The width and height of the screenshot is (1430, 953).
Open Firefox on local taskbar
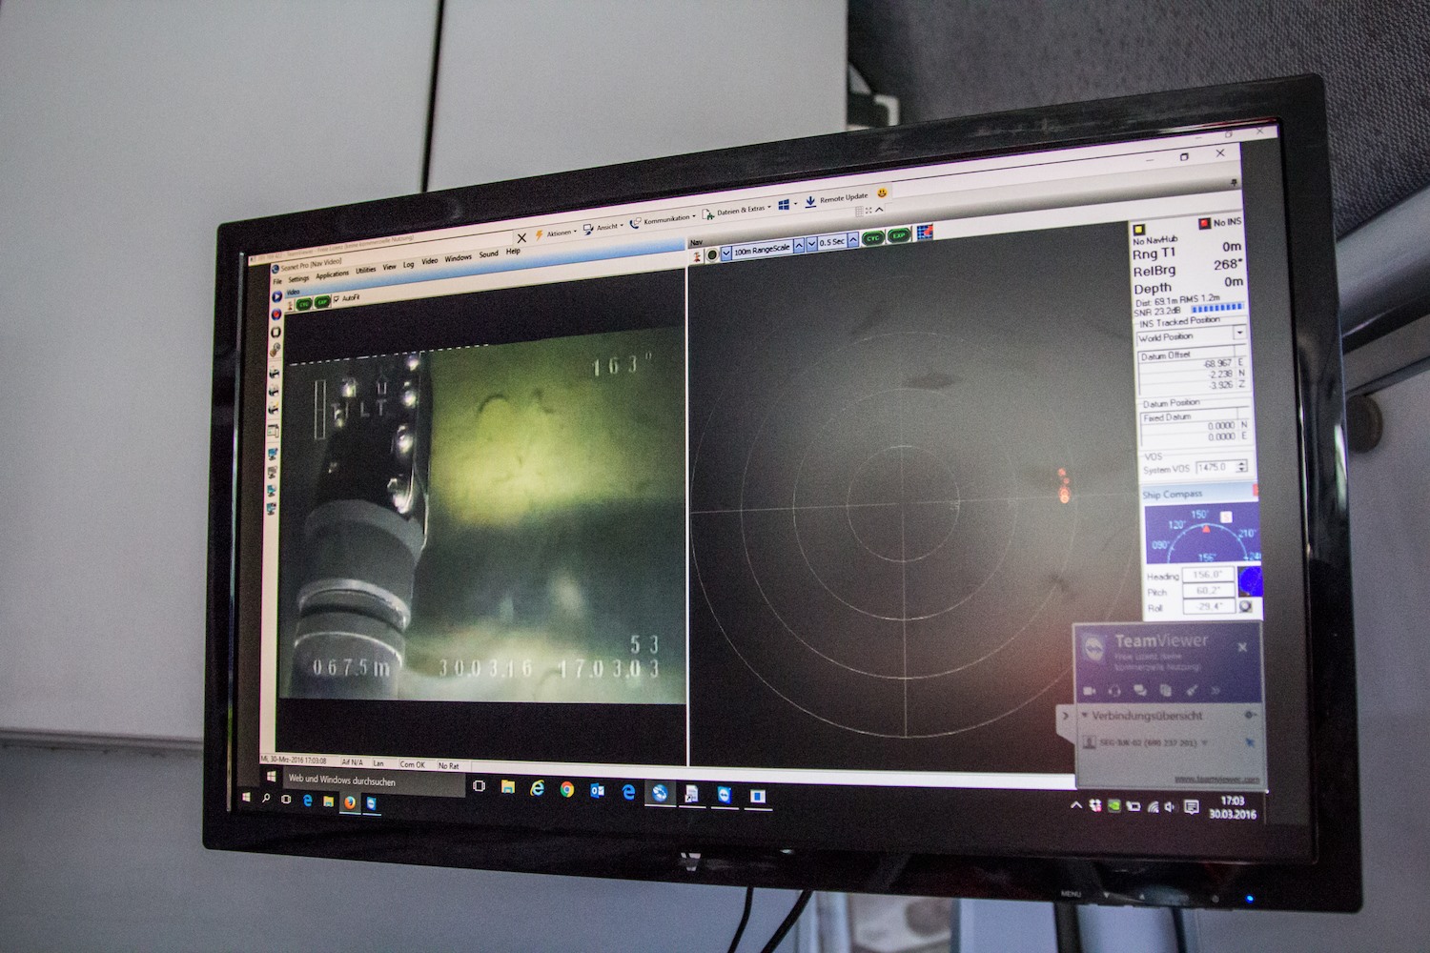[349, 802]
